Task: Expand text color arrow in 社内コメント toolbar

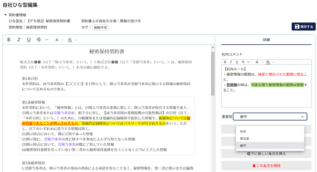Action: [263, 62]
